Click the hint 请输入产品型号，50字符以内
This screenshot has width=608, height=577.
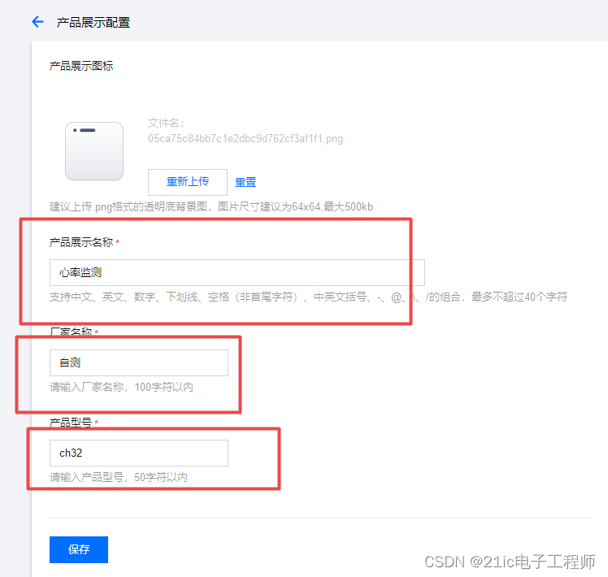(119, 477)
